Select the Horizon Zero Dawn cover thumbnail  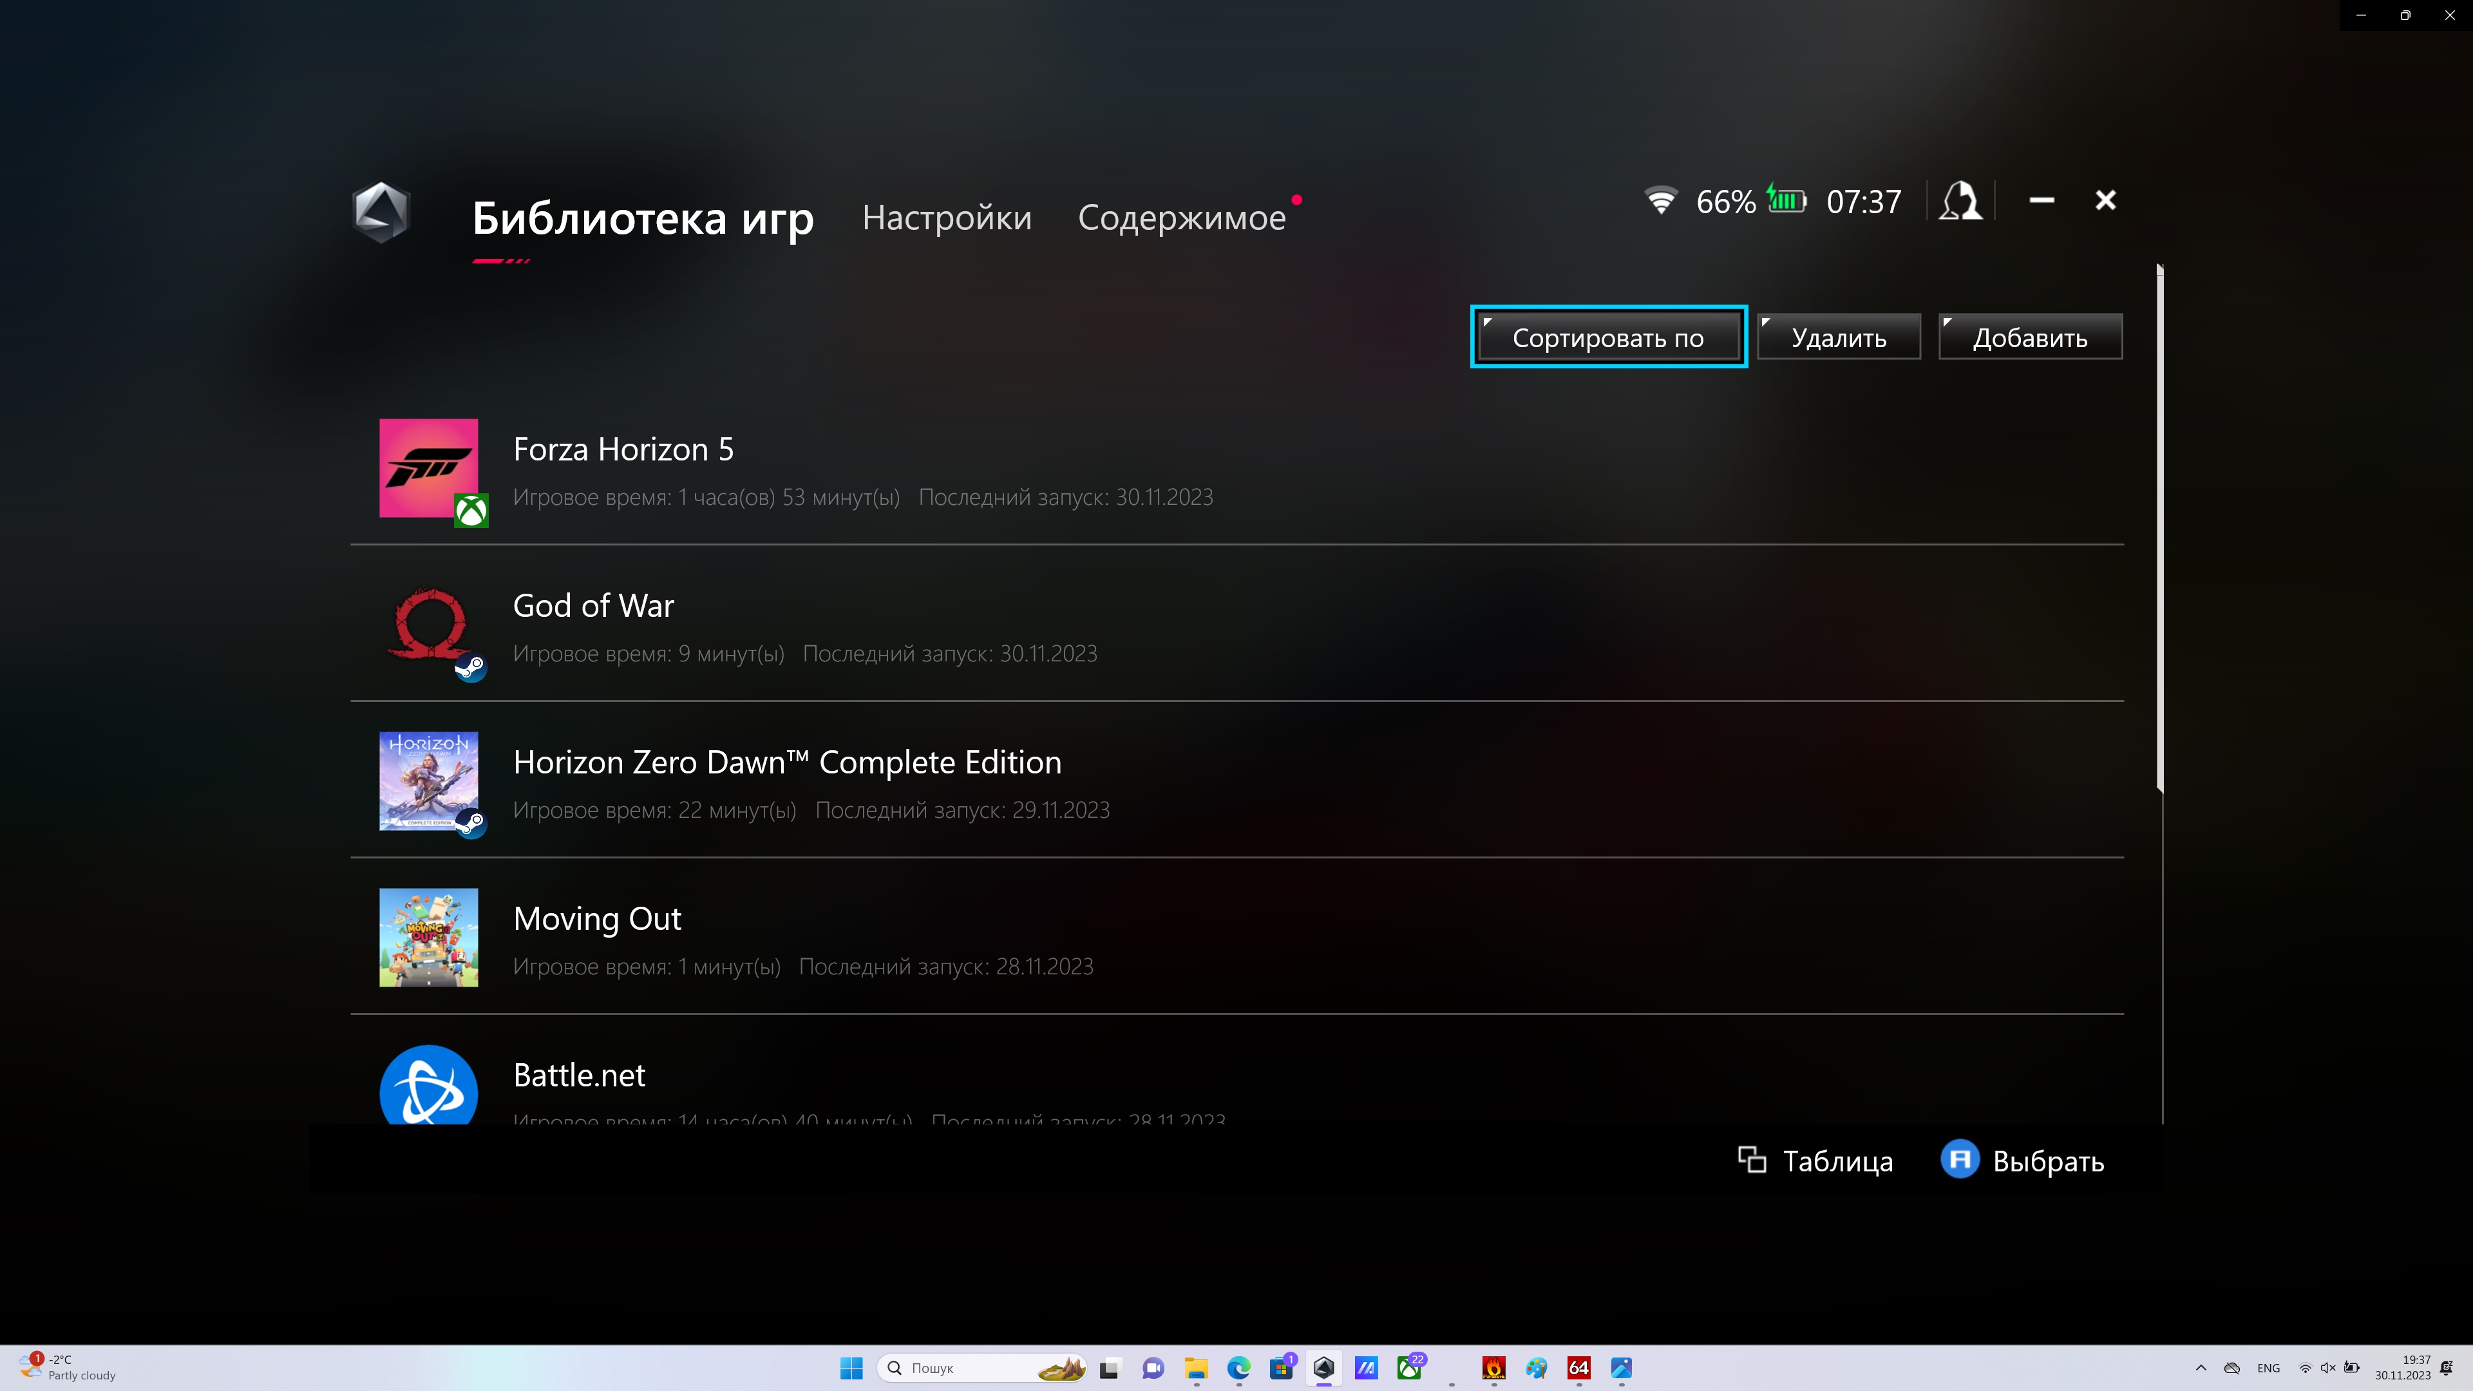428,781
